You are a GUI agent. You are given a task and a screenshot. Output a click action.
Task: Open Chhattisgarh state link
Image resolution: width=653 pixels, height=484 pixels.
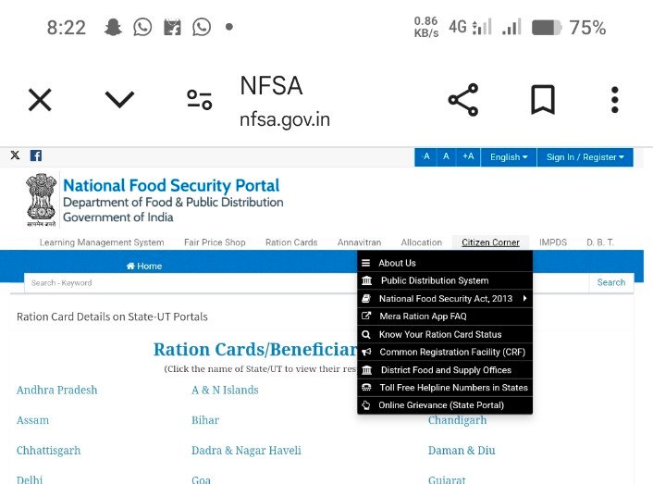[x=48, y=451]
